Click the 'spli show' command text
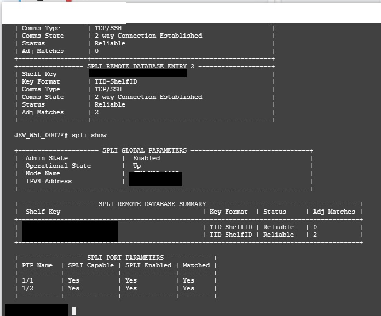The width and height of the screenshot is (381, 316). 89,135
